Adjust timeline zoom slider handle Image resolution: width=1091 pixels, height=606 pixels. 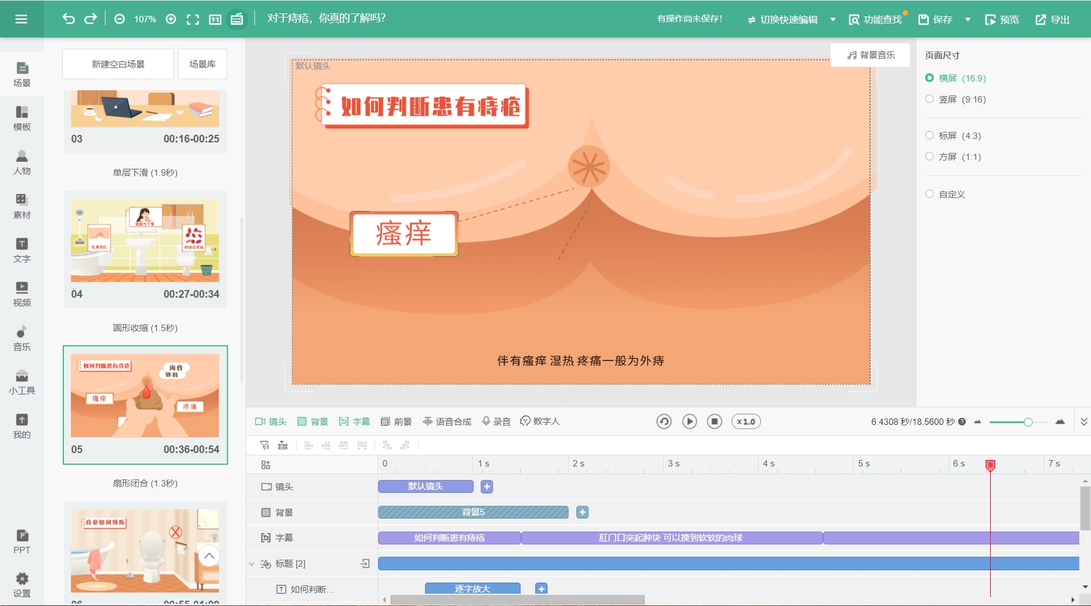pyautogui.click(x=1028, y=422)
